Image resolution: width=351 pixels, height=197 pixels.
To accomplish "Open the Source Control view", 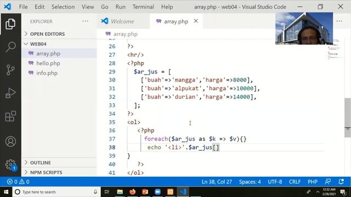I will click(x=10, y=70).
